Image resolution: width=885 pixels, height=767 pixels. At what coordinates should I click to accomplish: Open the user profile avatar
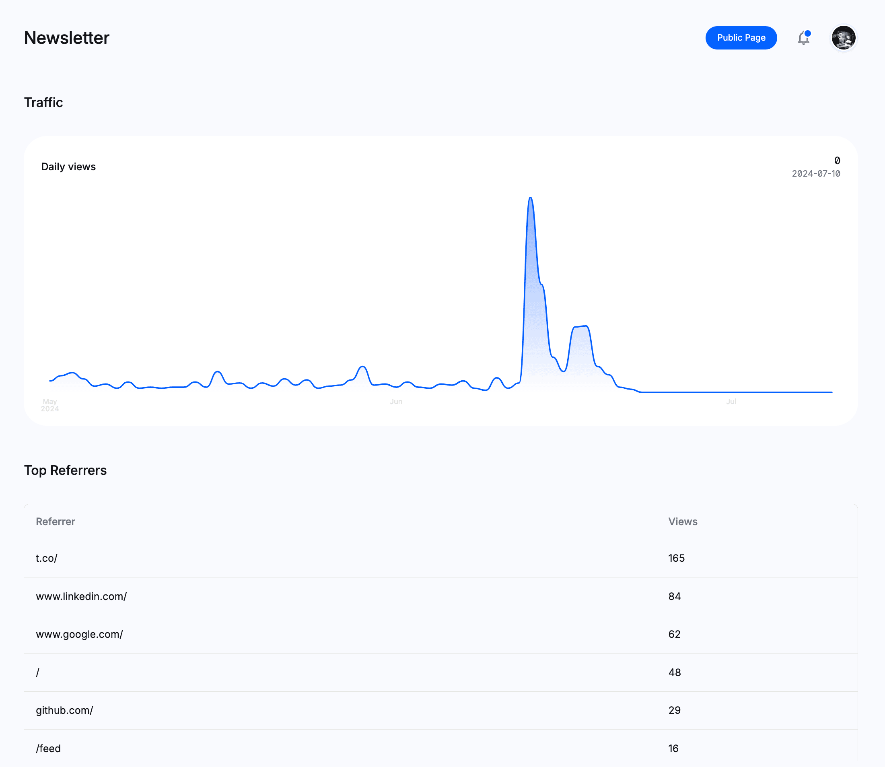coord(844,38)
